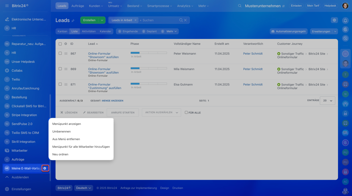
Task: Click the row menu icon for lead 867
Action: (66, 54)
